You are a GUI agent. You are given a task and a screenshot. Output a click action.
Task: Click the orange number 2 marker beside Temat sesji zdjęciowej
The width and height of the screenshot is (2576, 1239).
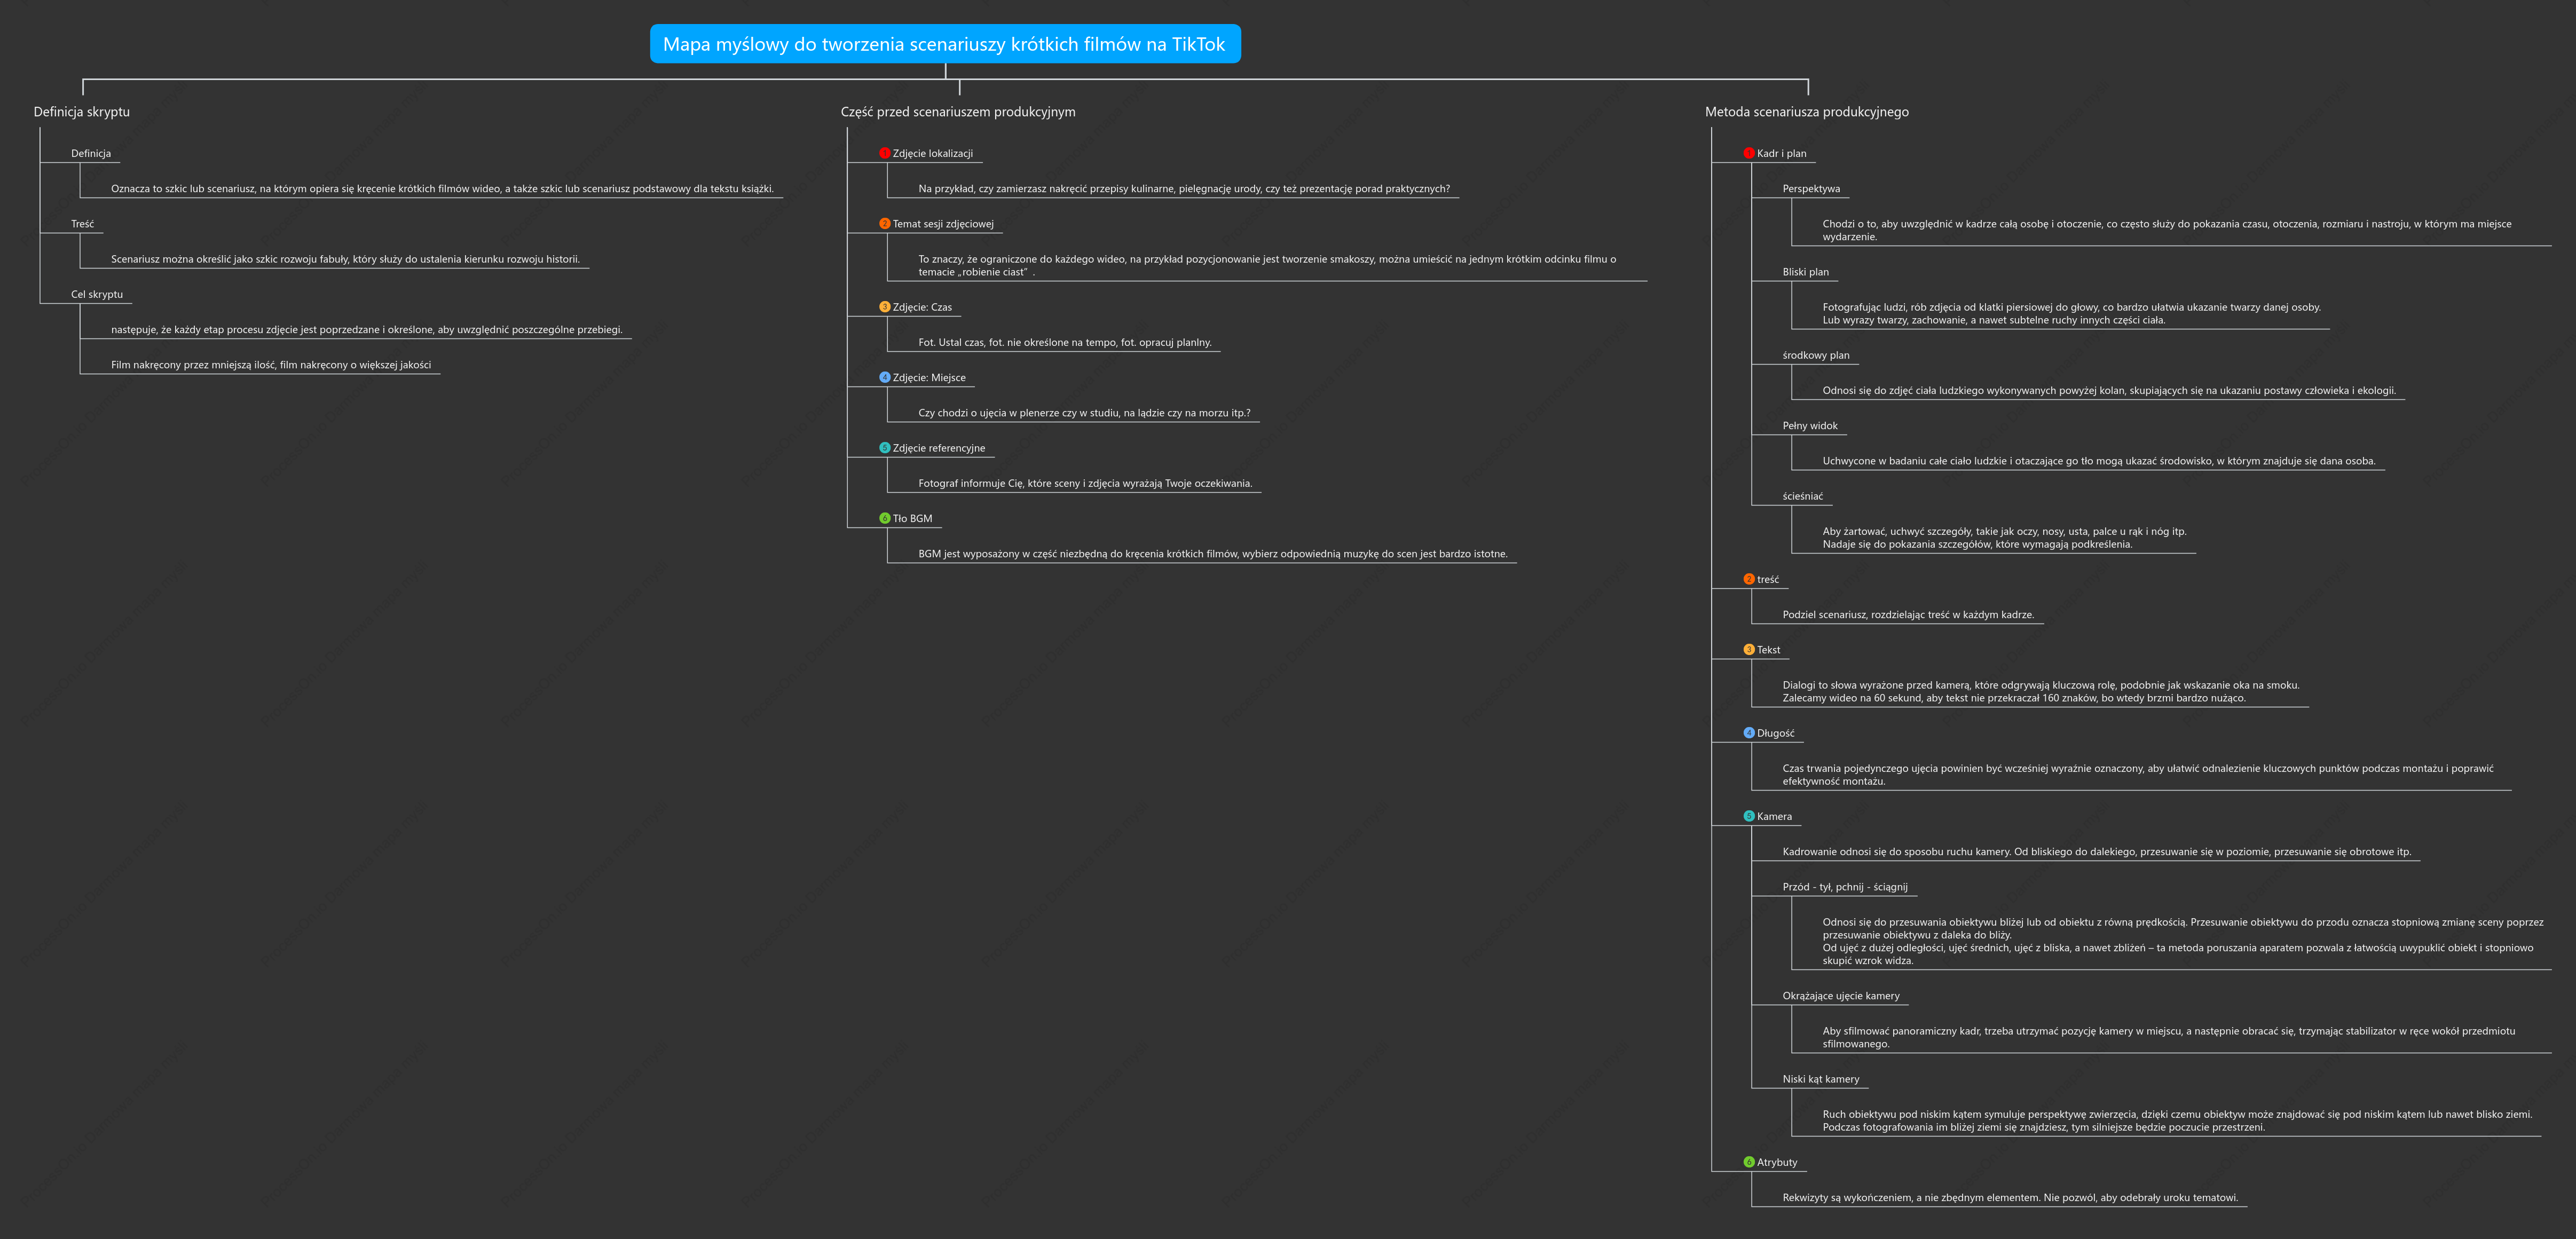click(884, 224)
